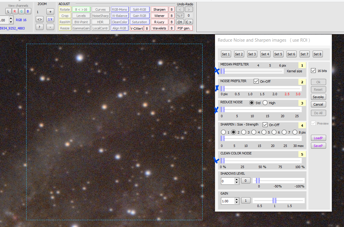Open the PSF gen. tool
Screen dimensions: 344x227
(x=184, y=28)
